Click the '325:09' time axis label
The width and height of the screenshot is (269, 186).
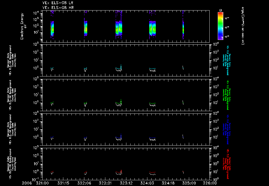click(189, 183)
